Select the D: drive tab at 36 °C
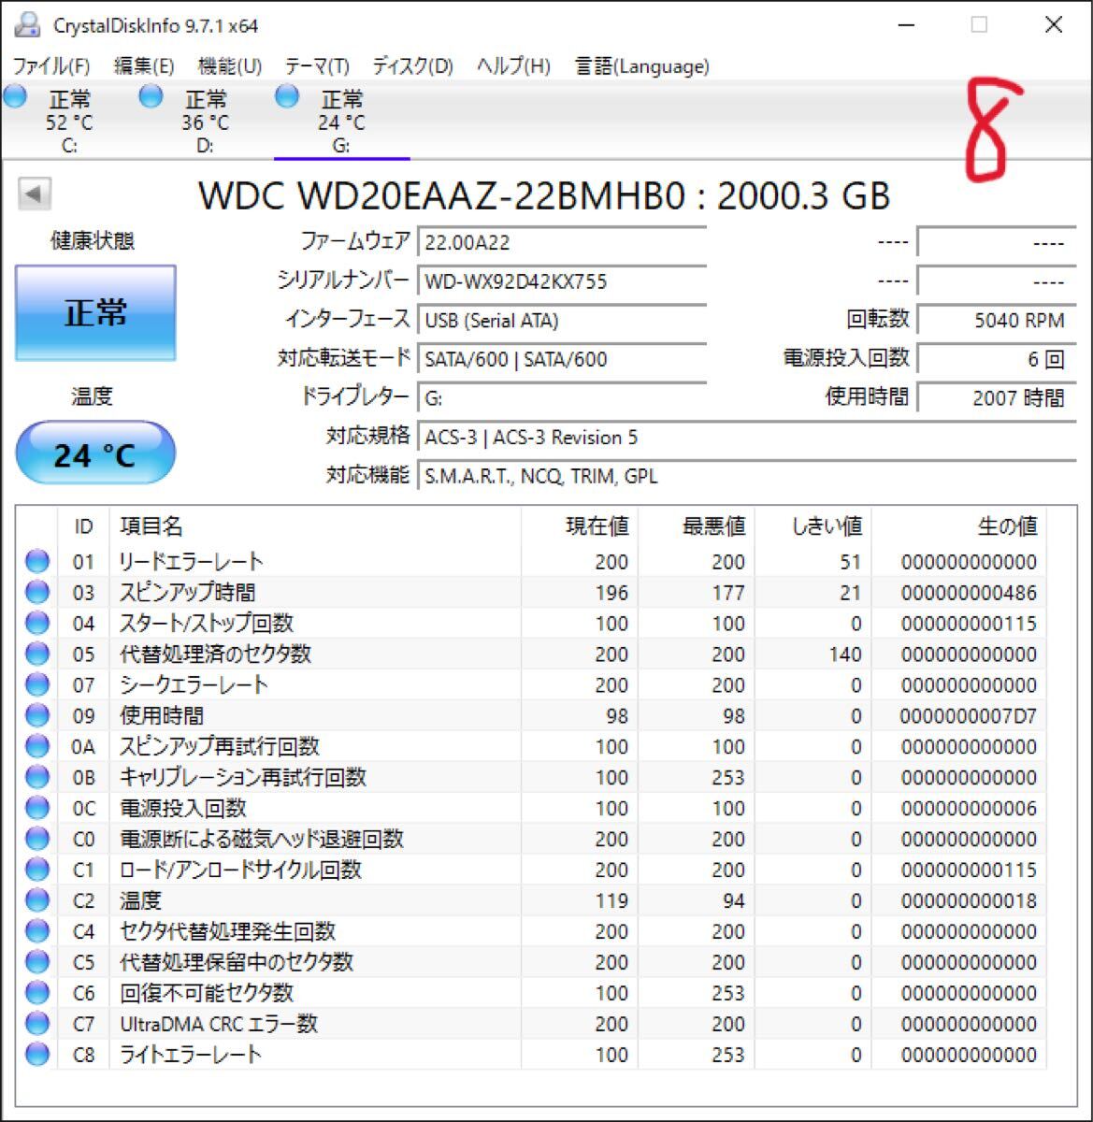This screenshot has height=1122, width=1093. tap(206, 122)
